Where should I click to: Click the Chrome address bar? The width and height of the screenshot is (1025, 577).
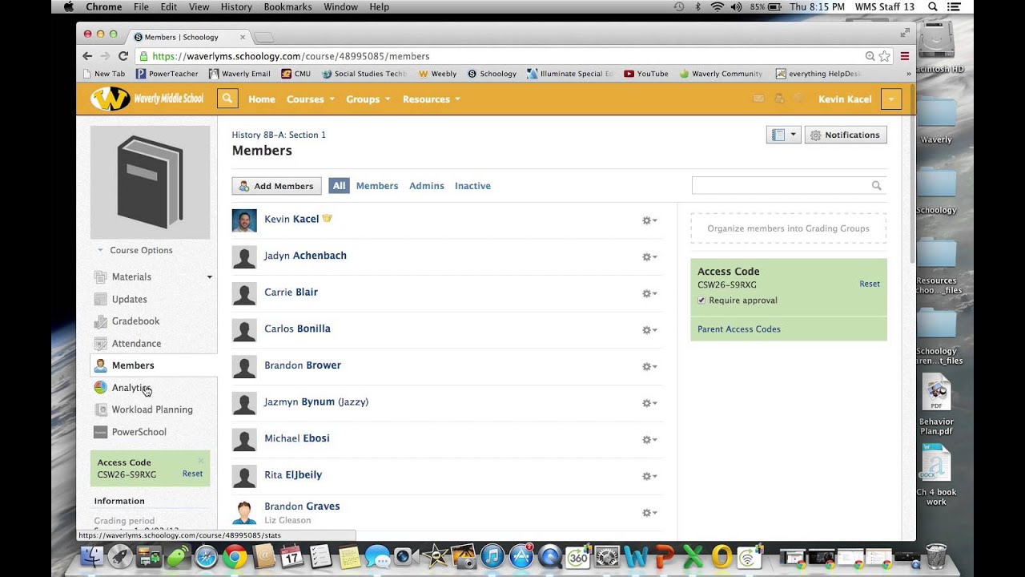pos(504,56)
